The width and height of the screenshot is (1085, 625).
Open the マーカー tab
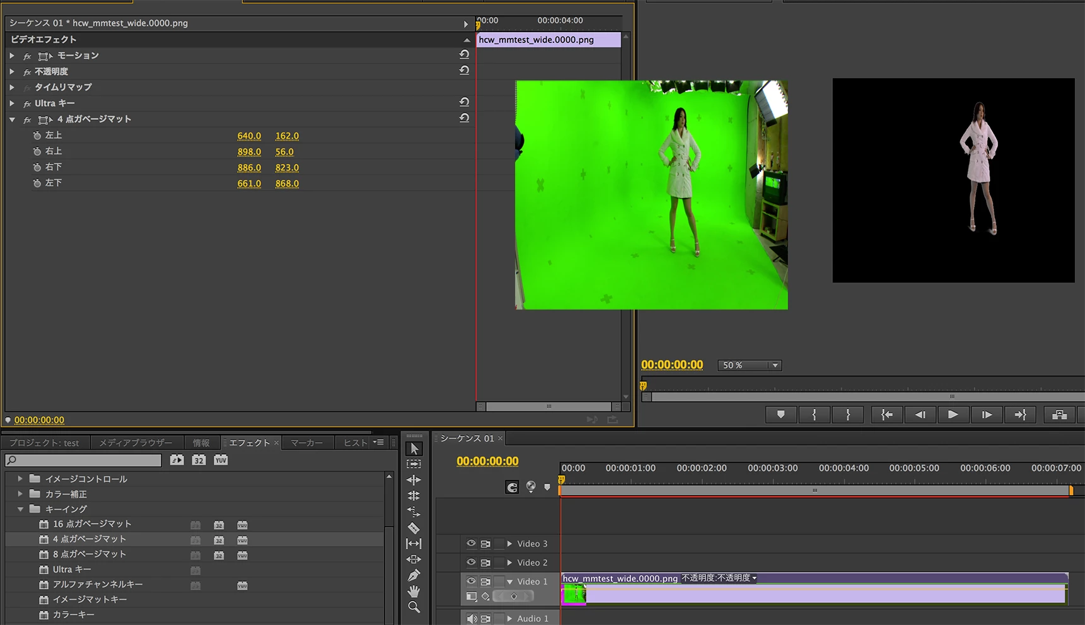[307, 443]
